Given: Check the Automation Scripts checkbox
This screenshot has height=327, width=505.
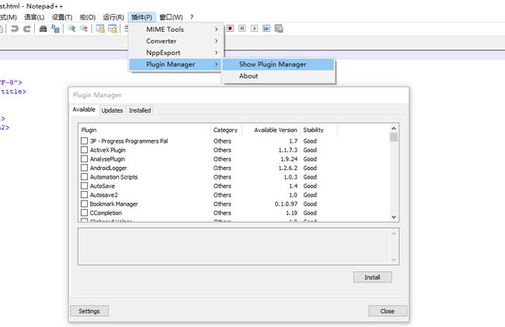Looking at the screenshot, I should [84, 177].
